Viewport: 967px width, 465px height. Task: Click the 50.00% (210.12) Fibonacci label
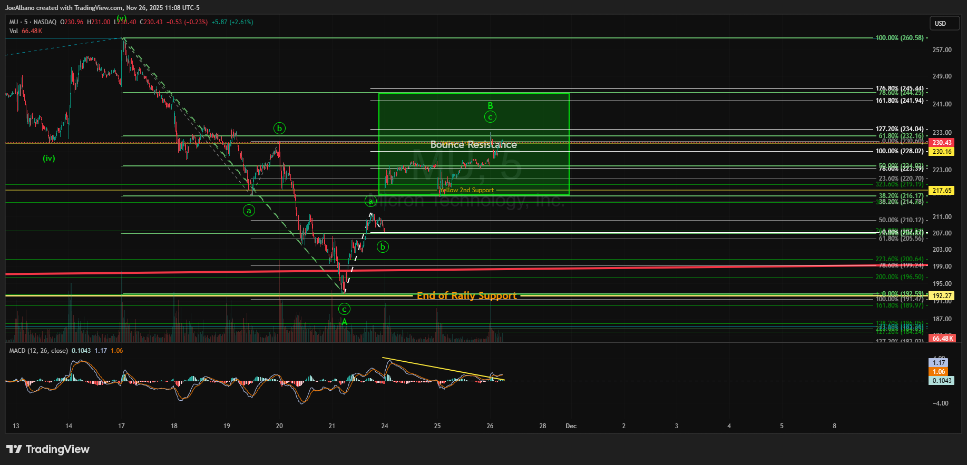(x=901, y=220)
